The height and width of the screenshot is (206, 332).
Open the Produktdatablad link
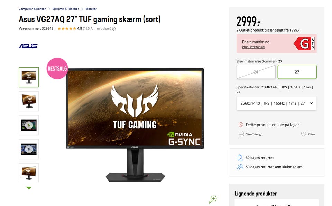[253, 47]
